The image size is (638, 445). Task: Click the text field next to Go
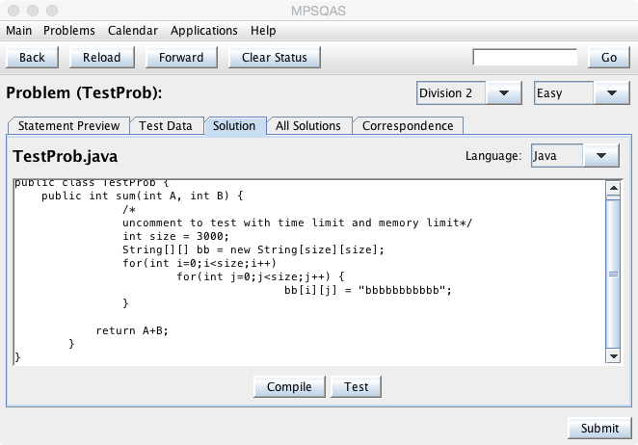pos(524,57)
